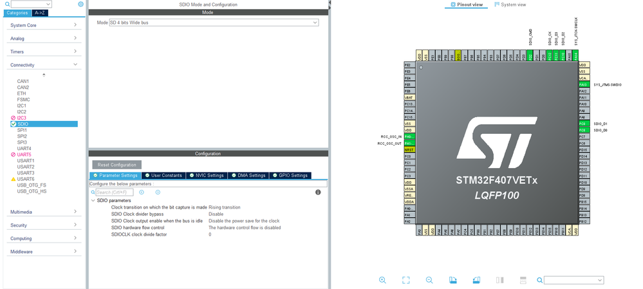The image size is (643, 289).
Task: Click the pin search magnifier icon
Action: tap(539, 281)
